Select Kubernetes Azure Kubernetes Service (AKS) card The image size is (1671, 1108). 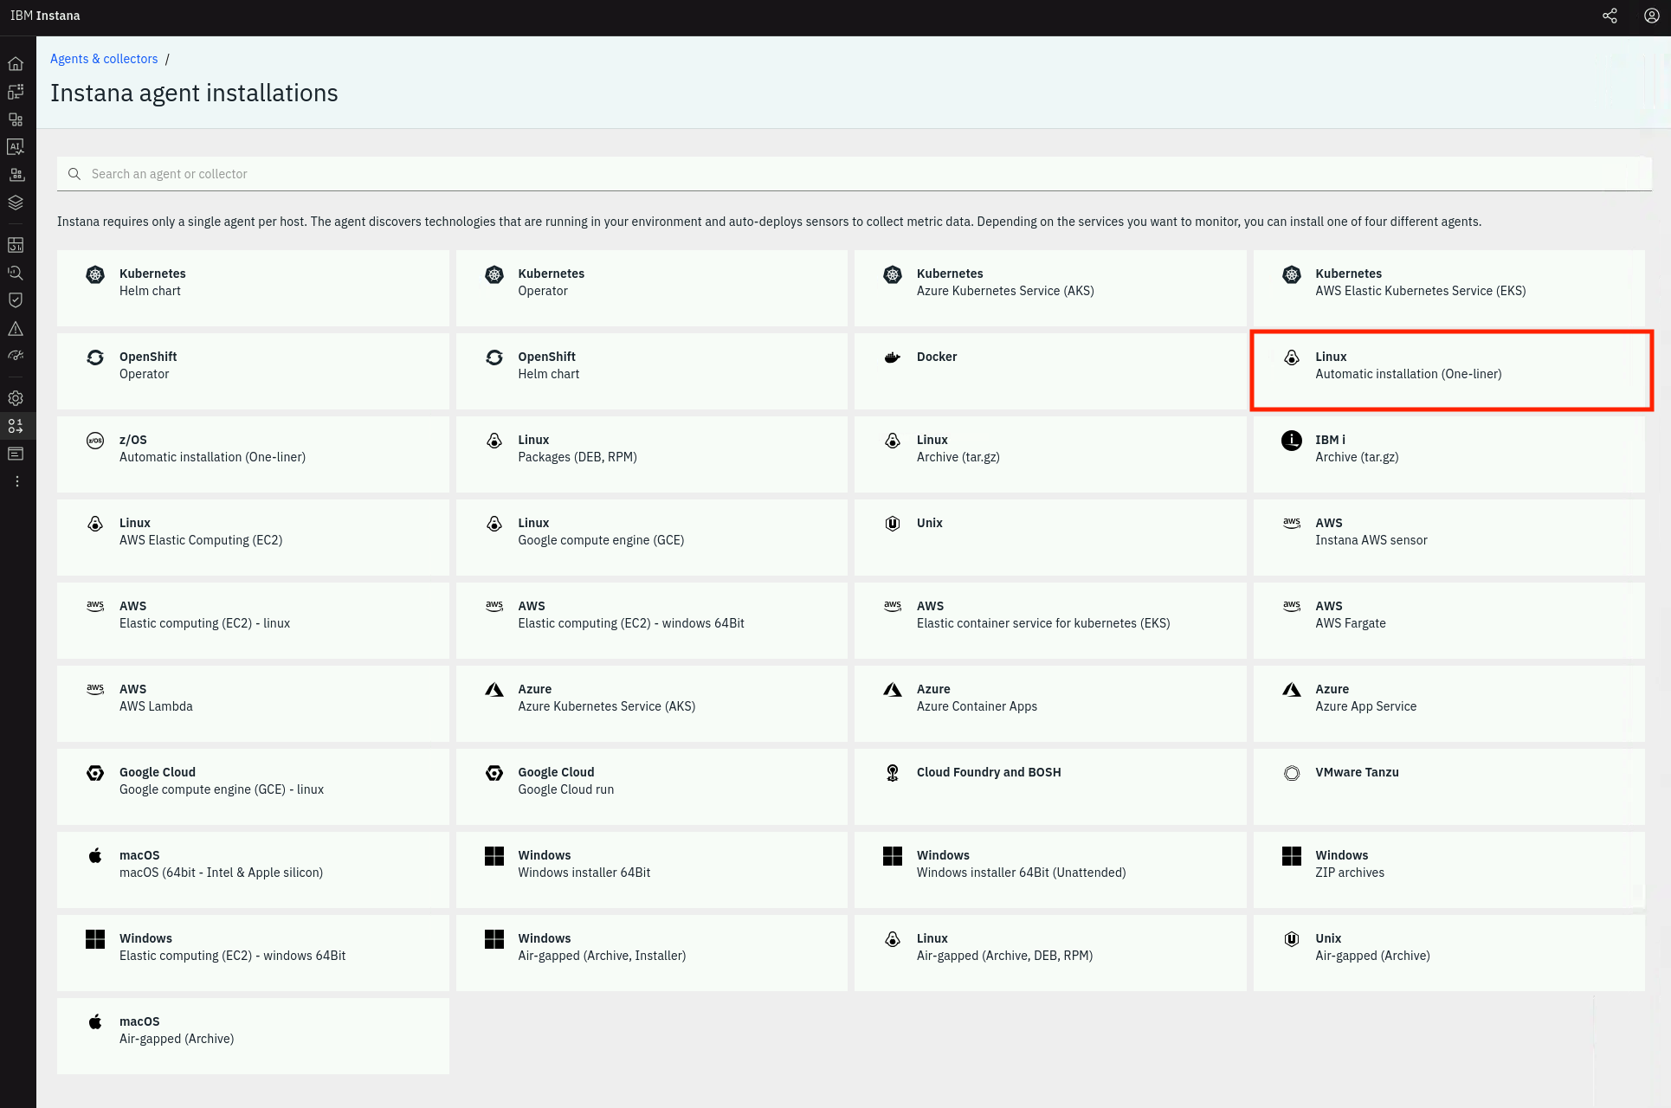click(1050, 288)
